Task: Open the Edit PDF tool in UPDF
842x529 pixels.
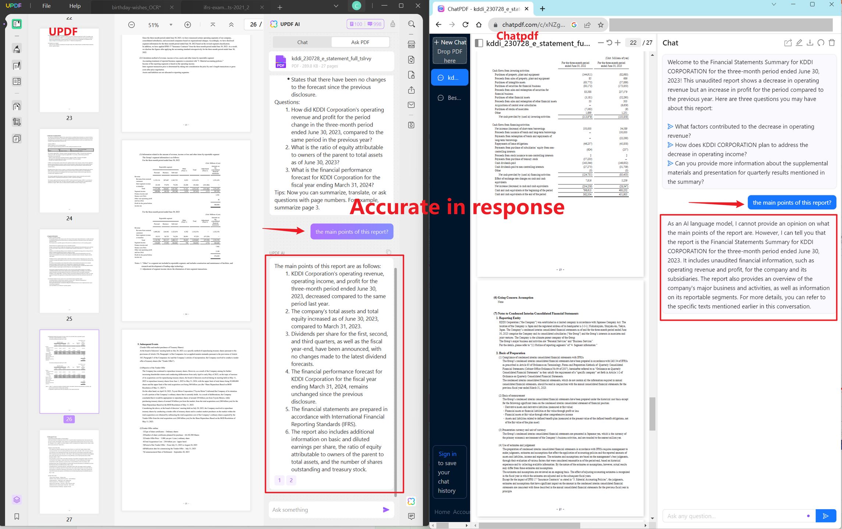Action: click(17, 66)
